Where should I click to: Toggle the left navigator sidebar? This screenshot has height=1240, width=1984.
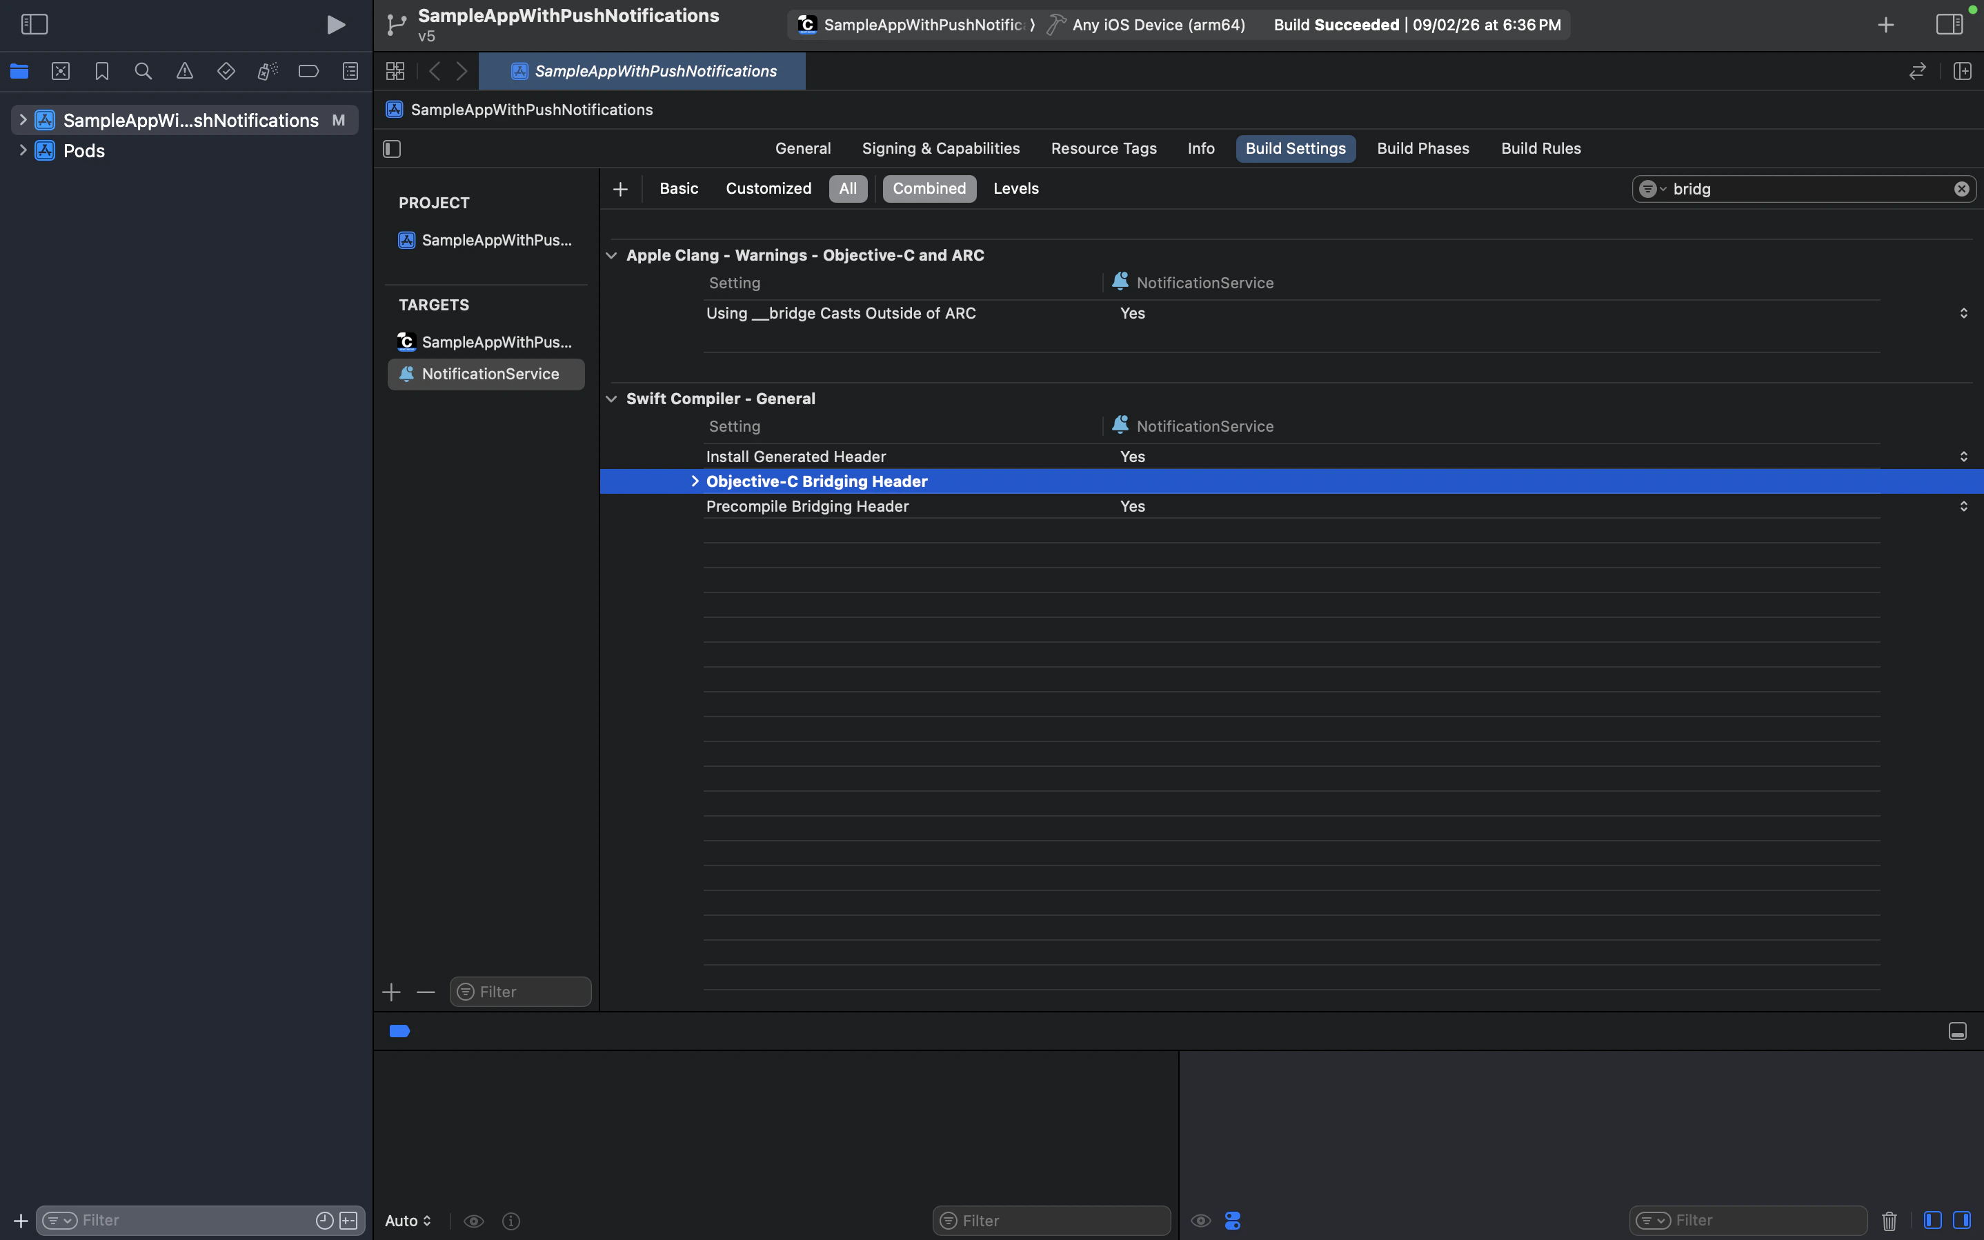tap(34, 23)
